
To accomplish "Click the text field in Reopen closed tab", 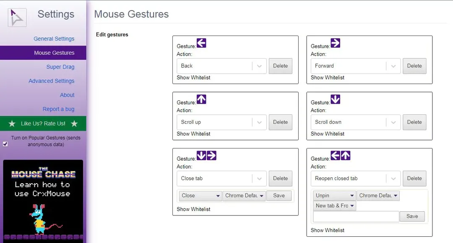I will tap(356, 216).
